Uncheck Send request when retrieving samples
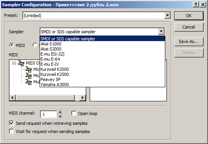Screen dimensions: 208x144 pos(11,123)
